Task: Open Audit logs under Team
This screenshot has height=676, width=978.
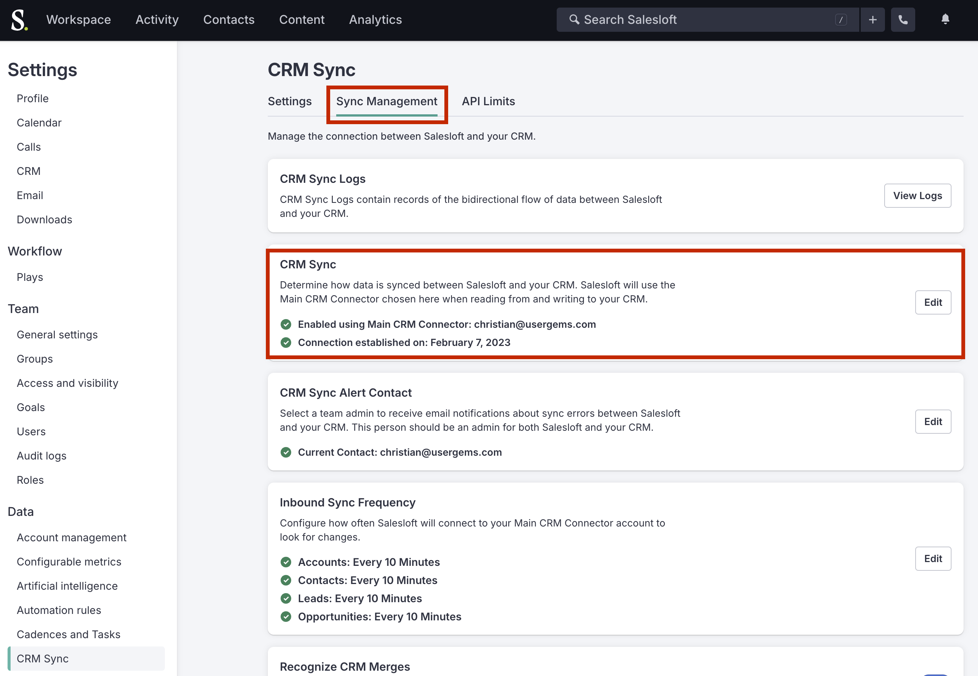Action: click(x=42, y=456)
